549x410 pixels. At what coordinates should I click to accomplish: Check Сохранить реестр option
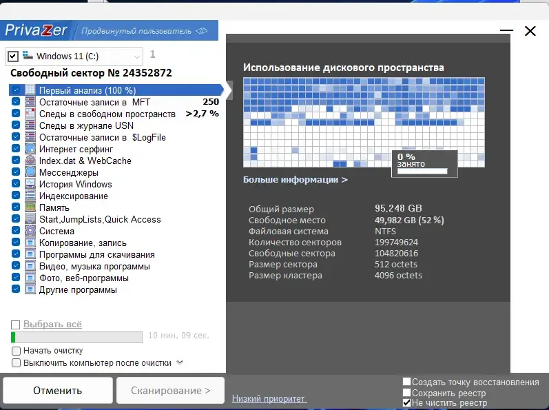tap(406, 393)
